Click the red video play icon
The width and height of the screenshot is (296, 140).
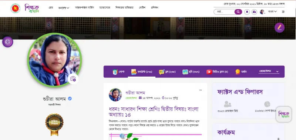pyautogui.click(x=209, y=72)
